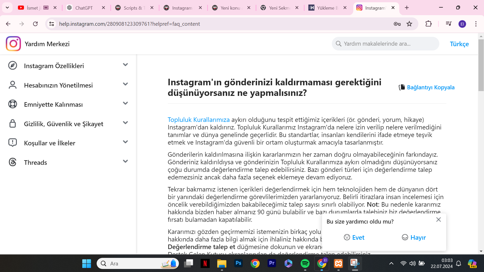Open the volume speaker tray icon
Viewport: 484px width, 272px height.
(412, 264)
